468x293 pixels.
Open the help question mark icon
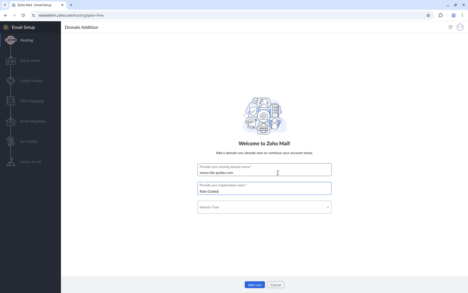point(450,27)
